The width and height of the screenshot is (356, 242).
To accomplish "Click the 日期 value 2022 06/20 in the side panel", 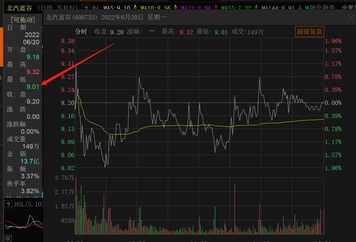I will (32, 38).
